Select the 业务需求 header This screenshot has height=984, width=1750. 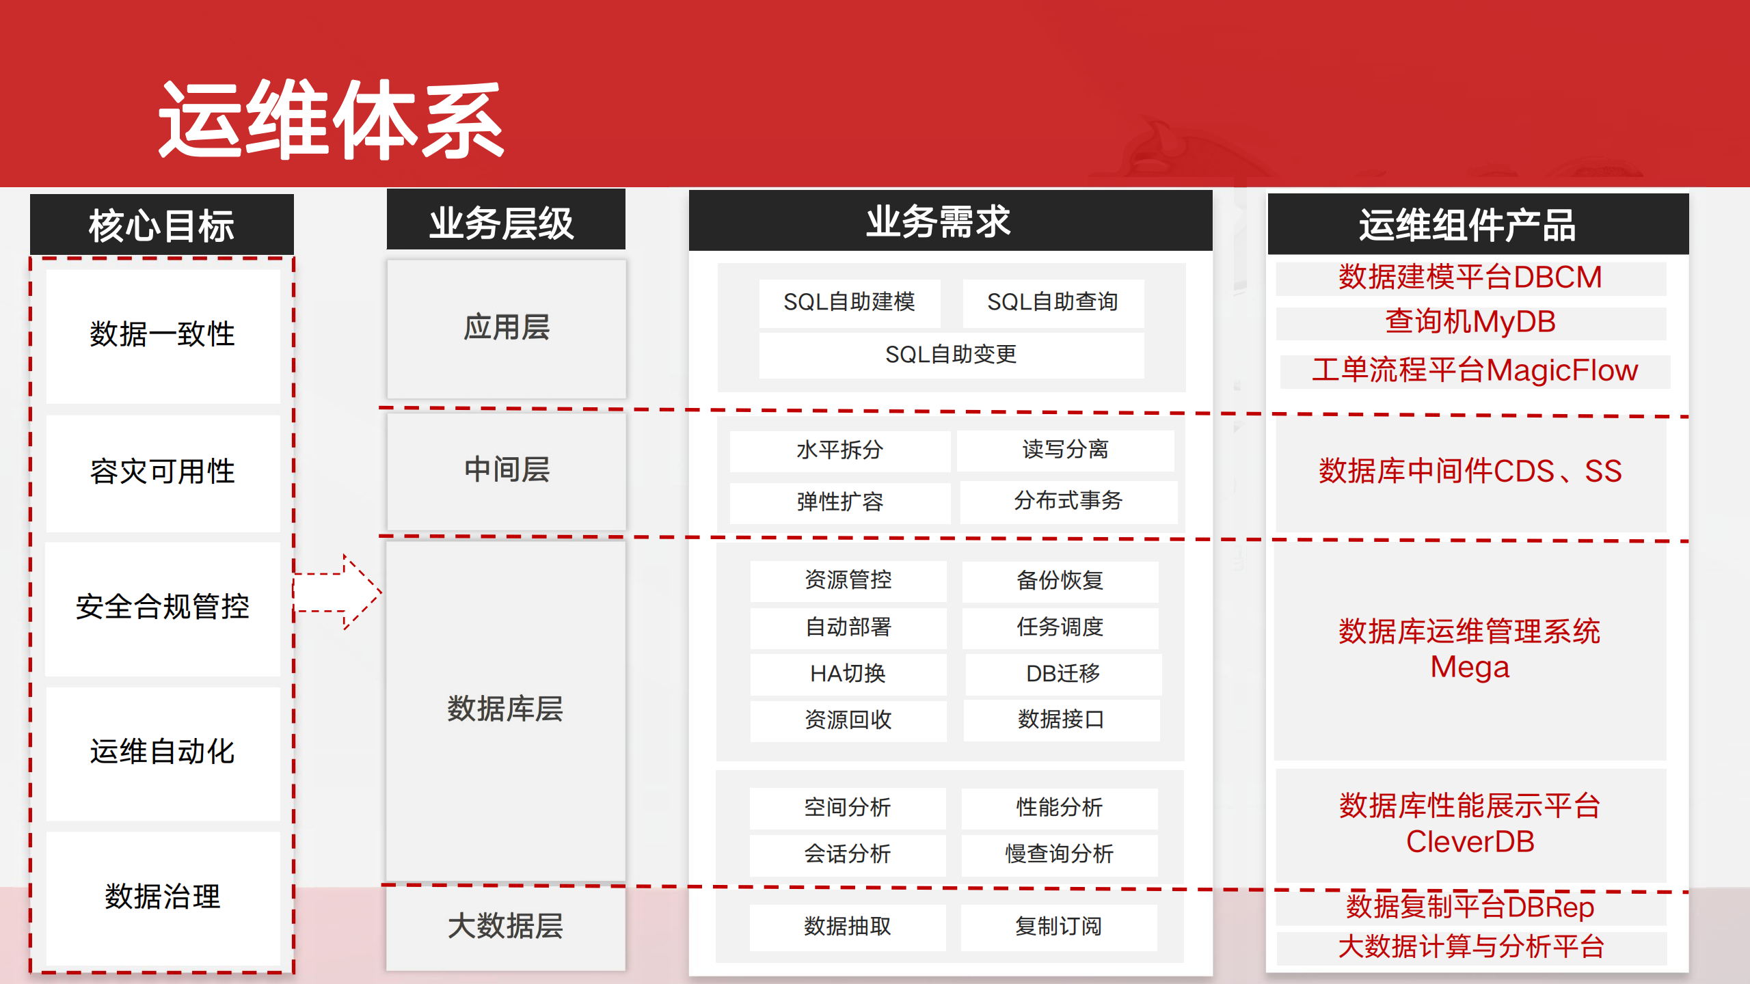point(950,221)
